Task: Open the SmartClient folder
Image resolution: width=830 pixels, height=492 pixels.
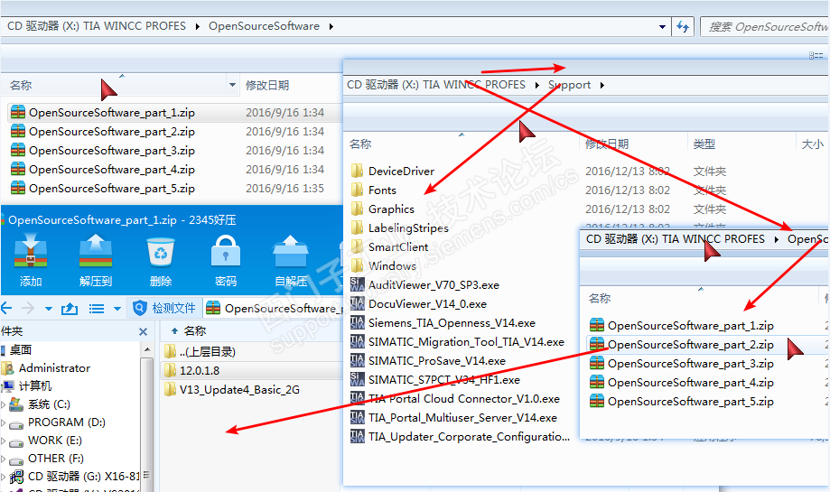Action: tap(389, 247)
